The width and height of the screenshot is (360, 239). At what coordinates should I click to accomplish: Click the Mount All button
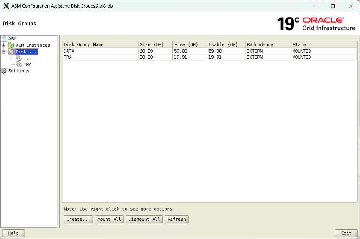click(109, 219)
